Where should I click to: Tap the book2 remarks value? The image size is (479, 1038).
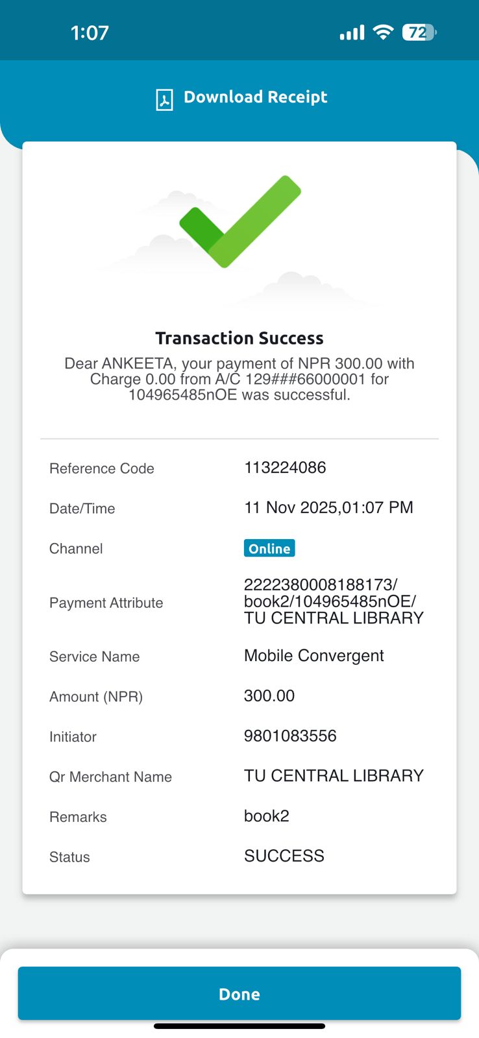point(266,816)
